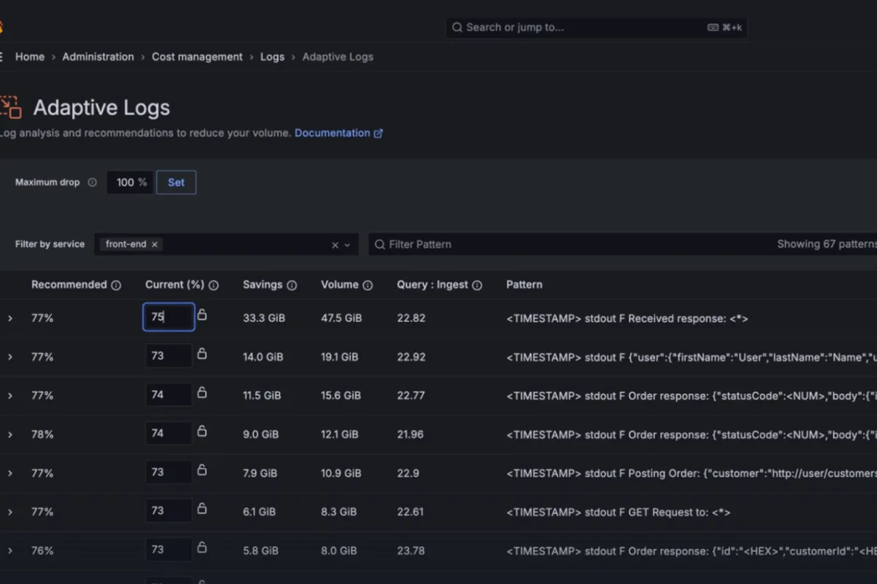
Task: Toggle lock for the 19.1 GiB pattern
Action: 202,353
